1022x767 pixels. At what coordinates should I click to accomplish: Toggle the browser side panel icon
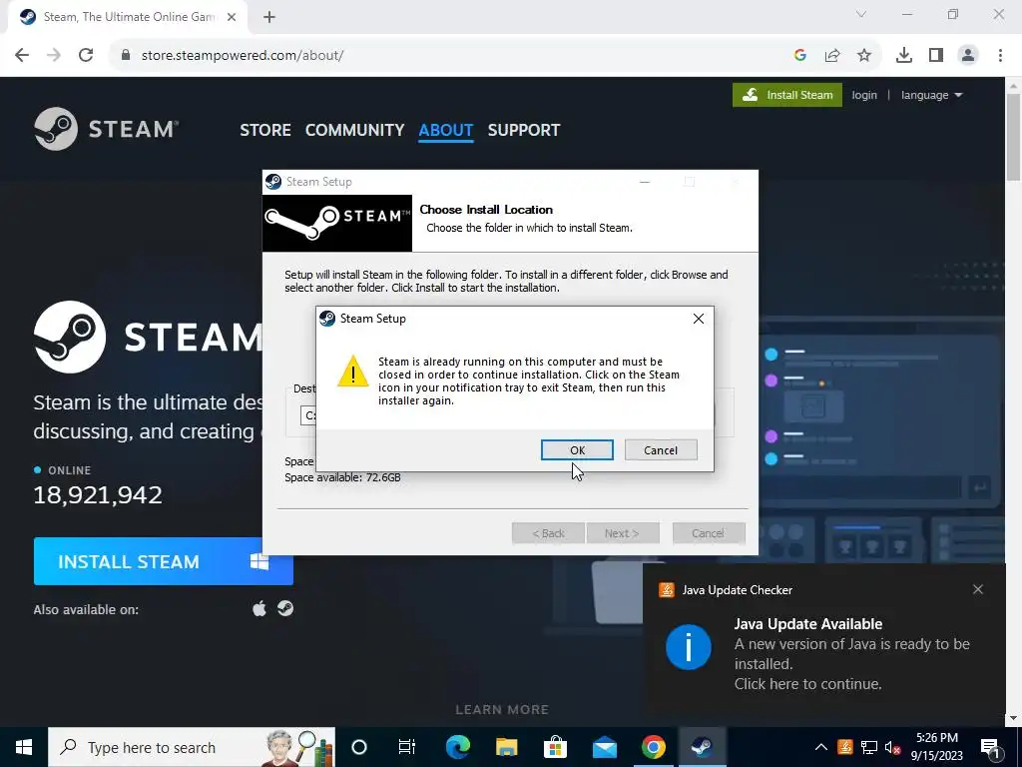(x=936, y=55)
